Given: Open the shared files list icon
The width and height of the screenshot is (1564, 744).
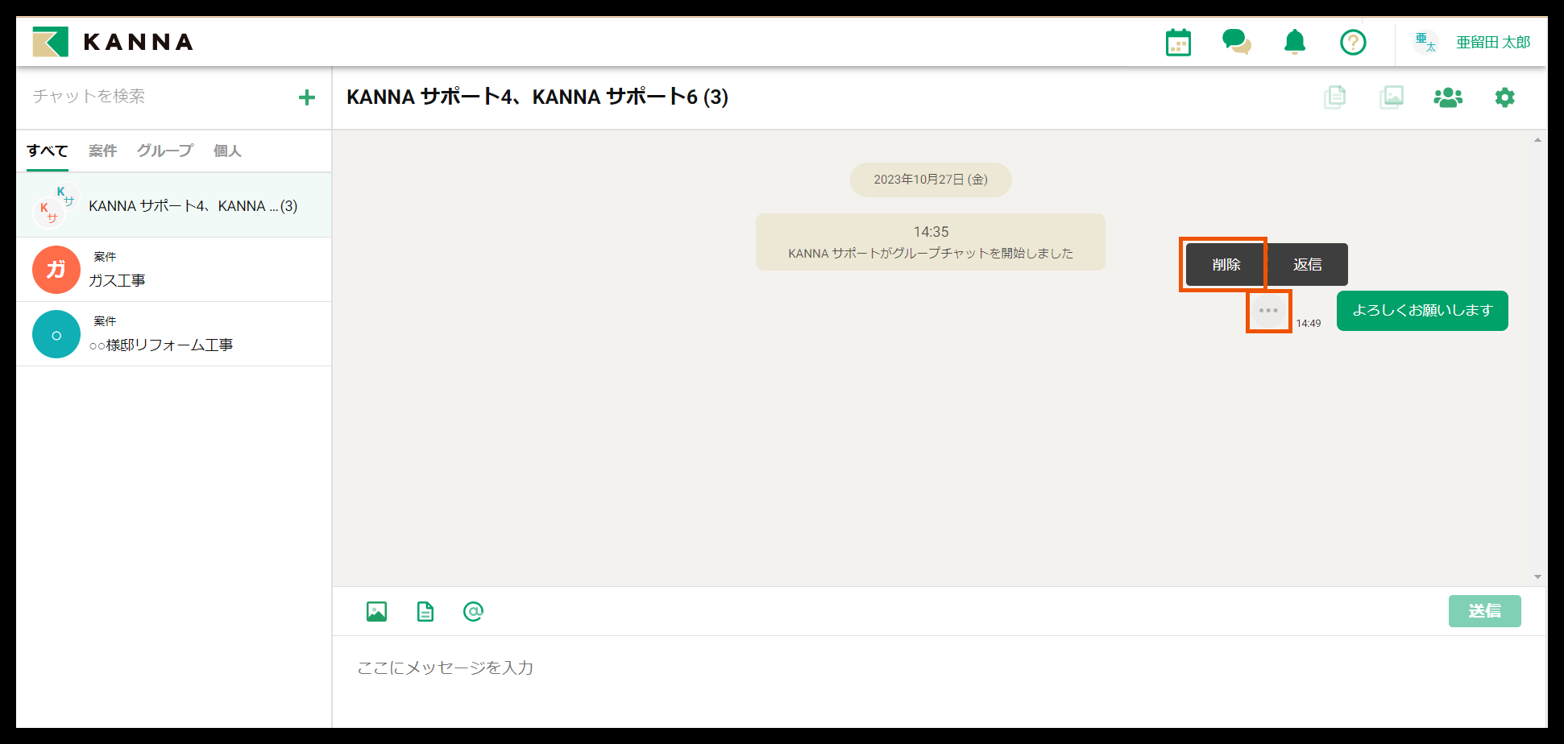Looking at the screenshot, I should click(1334, 97).
